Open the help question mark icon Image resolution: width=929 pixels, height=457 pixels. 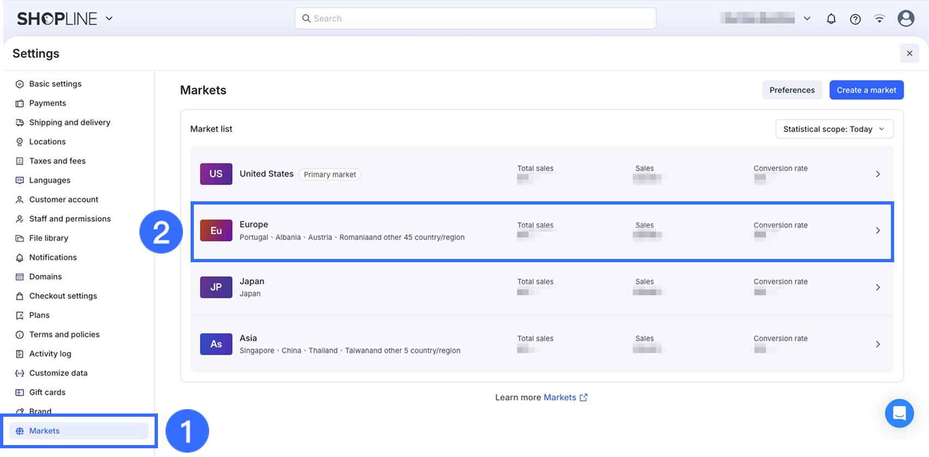pyautogui.click(x=855, y=19)
